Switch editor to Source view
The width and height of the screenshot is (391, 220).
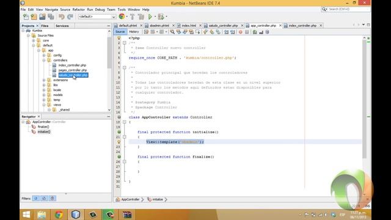120,32
